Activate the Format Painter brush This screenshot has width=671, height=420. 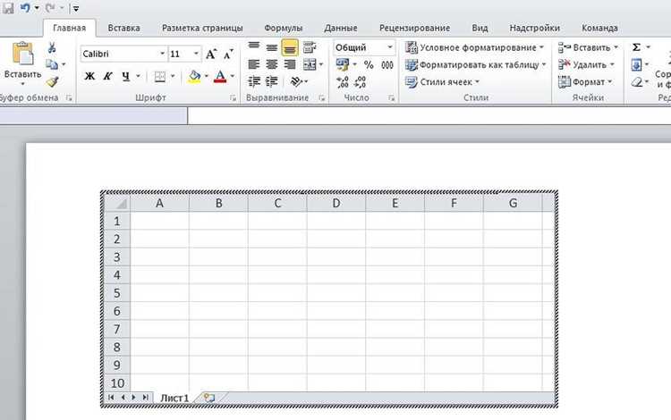pos(53,81)
